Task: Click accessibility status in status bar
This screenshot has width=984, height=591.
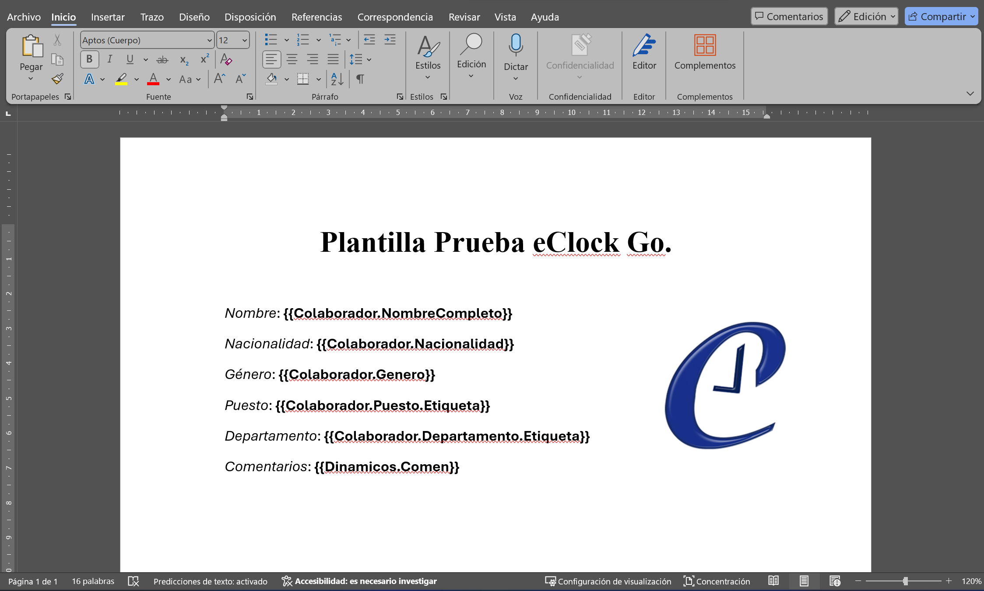Action: click(359, 581)
